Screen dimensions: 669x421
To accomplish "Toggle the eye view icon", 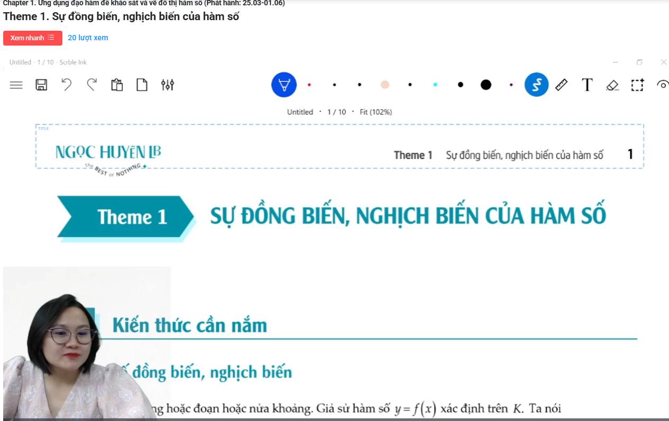I will (662, 85).
